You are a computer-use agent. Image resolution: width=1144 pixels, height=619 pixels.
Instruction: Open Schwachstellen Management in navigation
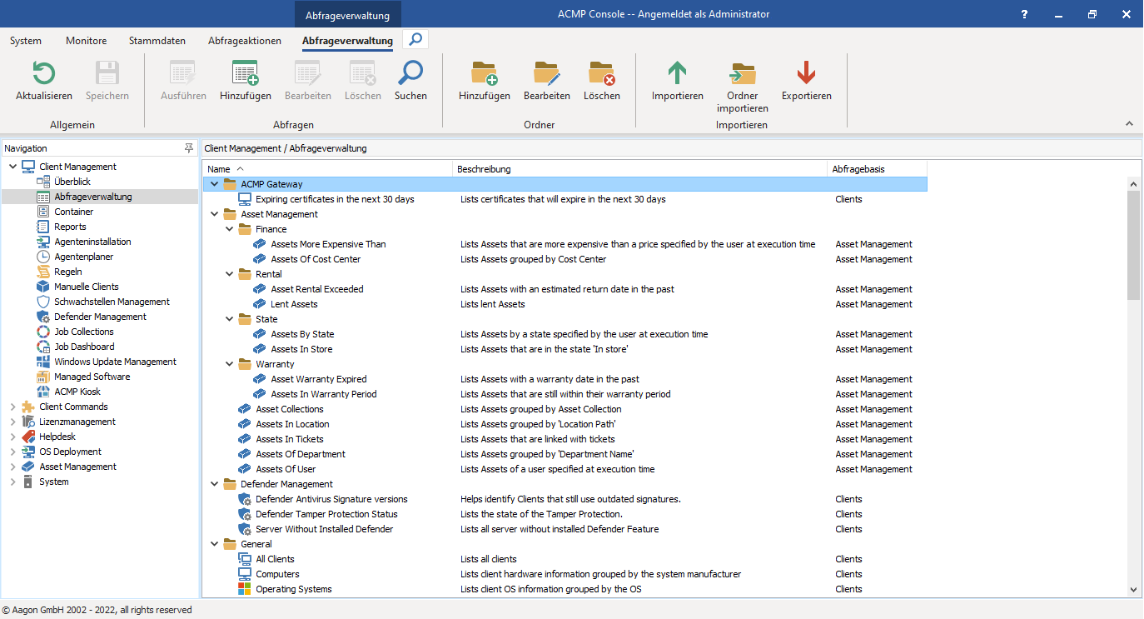(112, 302)
